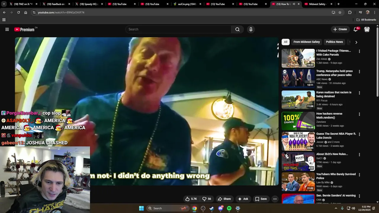Open options for Cake Parcels video
This screenshot has width=379, height=213.
pyautogui.click(x=359, y=51)
